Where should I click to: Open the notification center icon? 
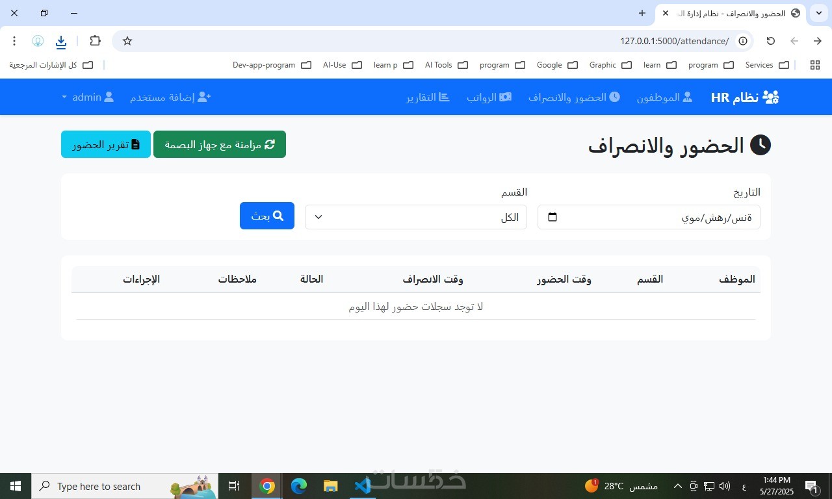(812, 486)
